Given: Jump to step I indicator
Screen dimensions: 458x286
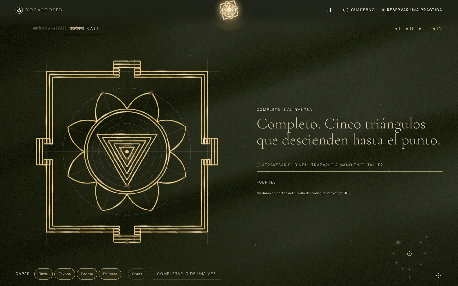Looking at the screenshot, I should click(398, 29).
